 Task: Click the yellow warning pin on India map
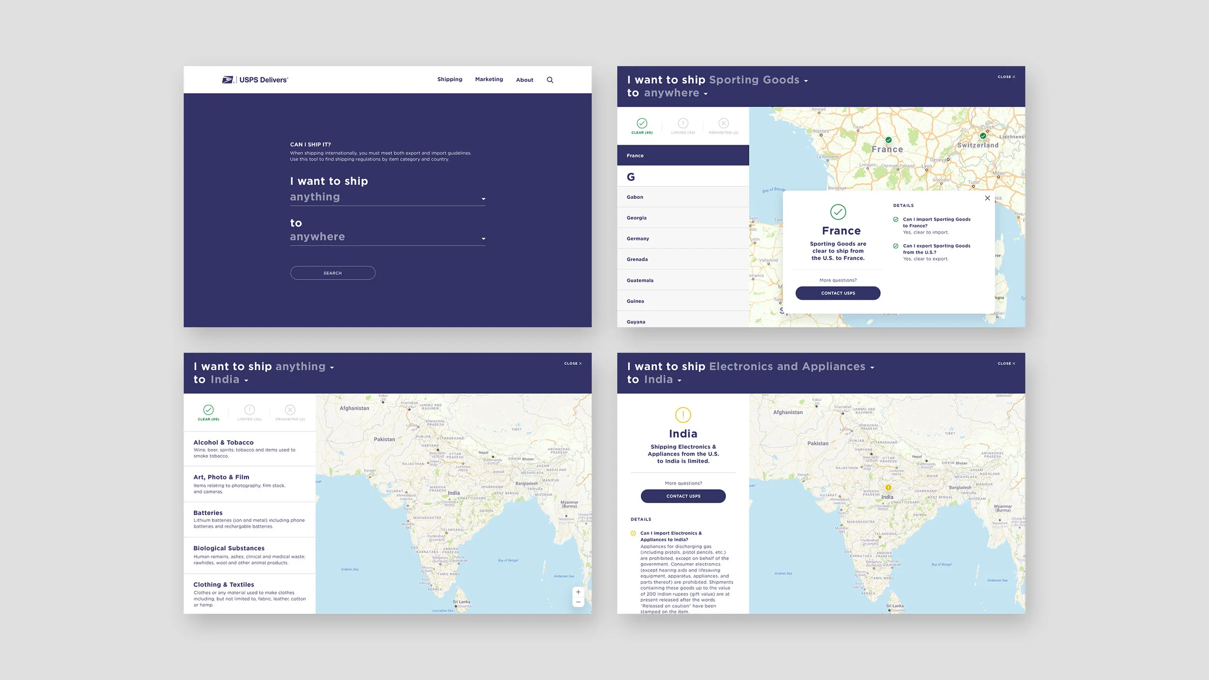[x=888, y=488]
